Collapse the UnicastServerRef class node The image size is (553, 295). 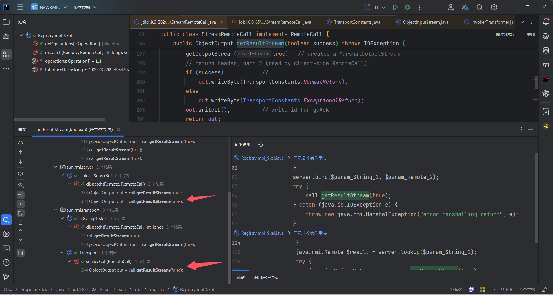tap(62, 175)
